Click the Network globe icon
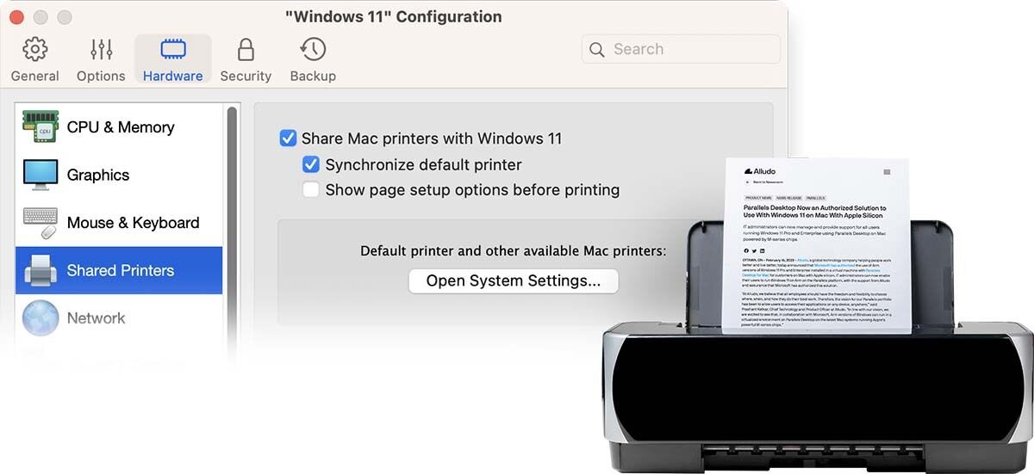This screenshot has height=474, width=1034. 40,318
